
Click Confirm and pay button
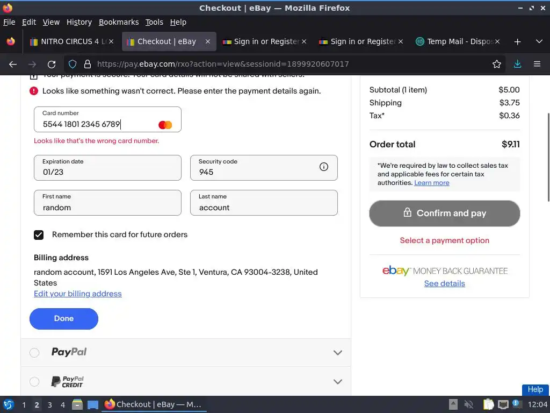coord(444,213)
